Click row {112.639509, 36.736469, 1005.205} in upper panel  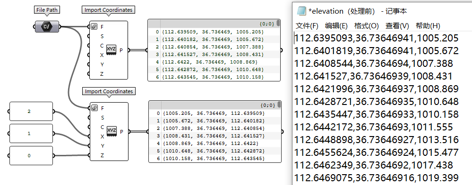pos(213,32)
